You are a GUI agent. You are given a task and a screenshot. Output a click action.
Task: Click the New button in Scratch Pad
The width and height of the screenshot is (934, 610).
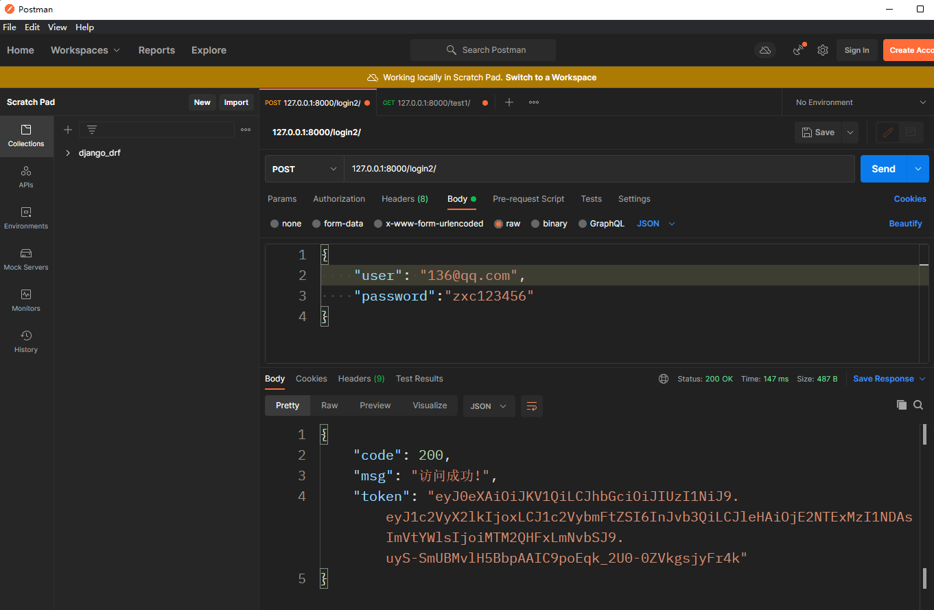tap(202, 102)
